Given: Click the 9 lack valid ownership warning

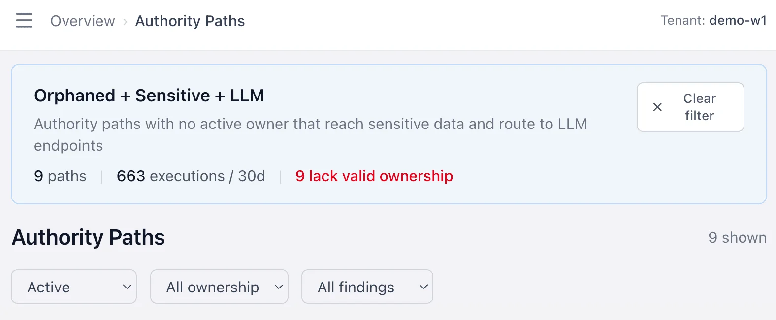Looking at the screenshot, I should [x=374, y=176].
